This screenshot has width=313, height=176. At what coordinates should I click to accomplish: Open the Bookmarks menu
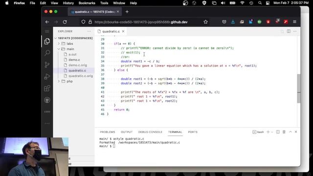click(87, 3)
